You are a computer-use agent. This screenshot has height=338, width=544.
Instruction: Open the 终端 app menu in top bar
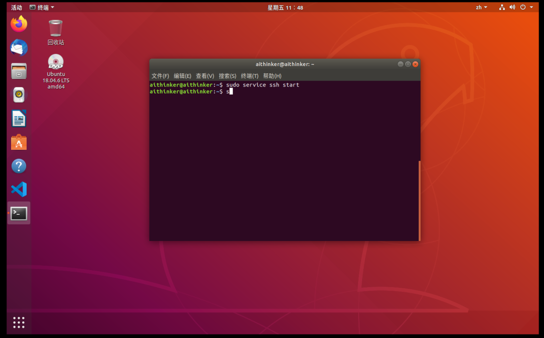(x=42, y=7)
